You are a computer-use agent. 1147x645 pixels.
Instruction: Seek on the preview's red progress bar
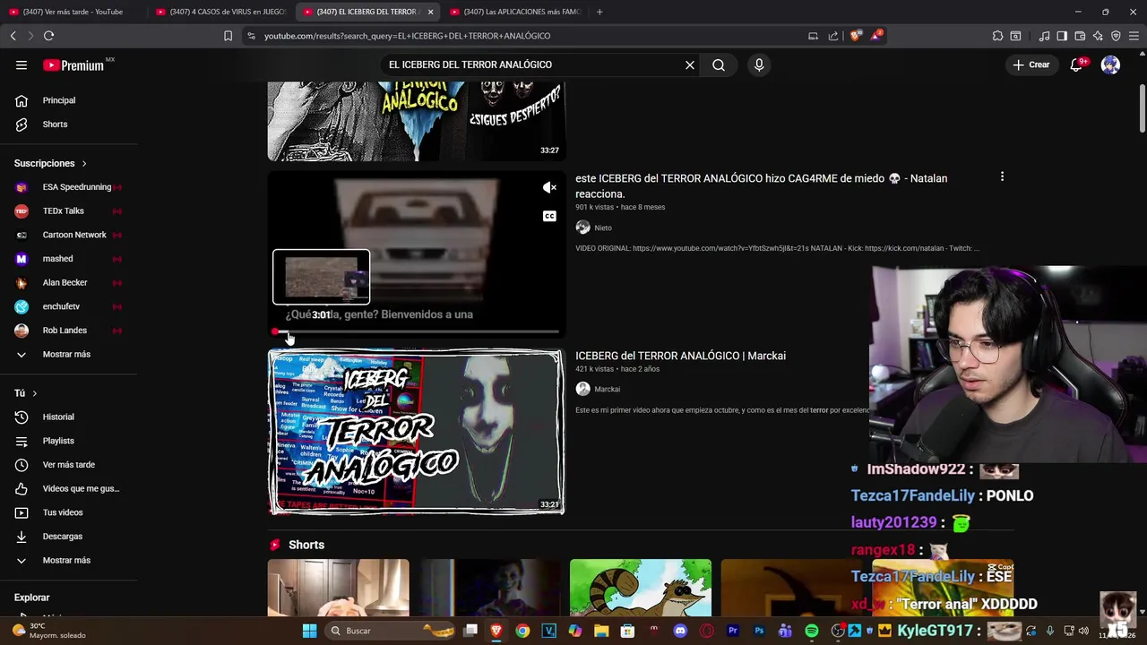tap(417, 331)
